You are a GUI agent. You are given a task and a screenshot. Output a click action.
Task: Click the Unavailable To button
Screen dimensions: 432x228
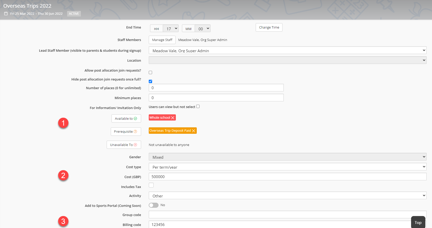pyautogui.click(x=124, y=145)
